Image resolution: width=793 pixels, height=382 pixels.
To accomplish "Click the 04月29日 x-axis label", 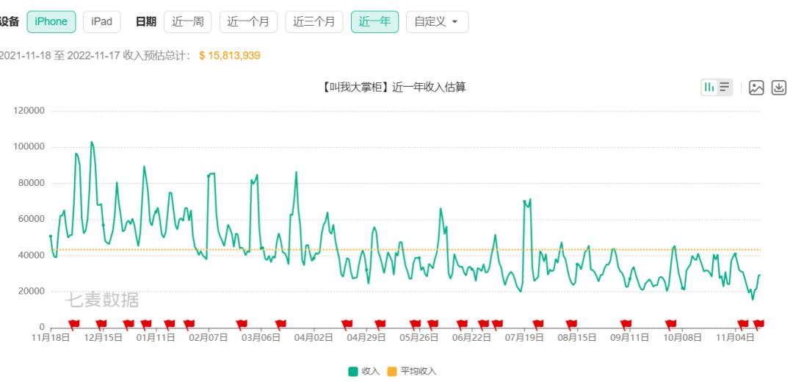I will (x=366, y=337).
